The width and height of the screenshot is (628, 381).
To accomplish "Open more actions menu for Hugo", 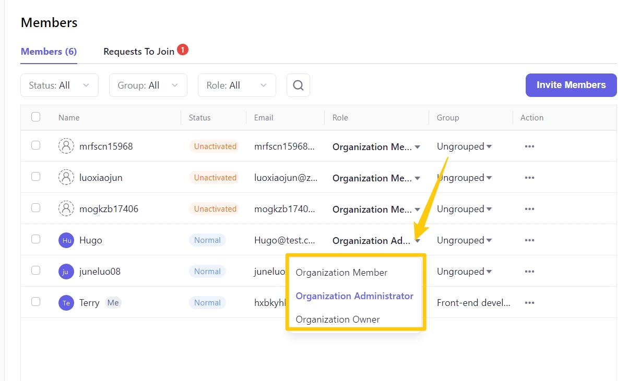I will click(x=529, y=240).
